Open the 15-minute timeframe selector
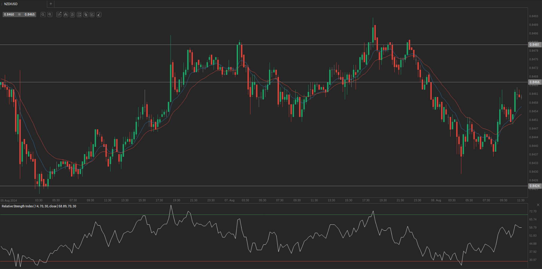Viewport: 542px width, 269px height. 59,14
